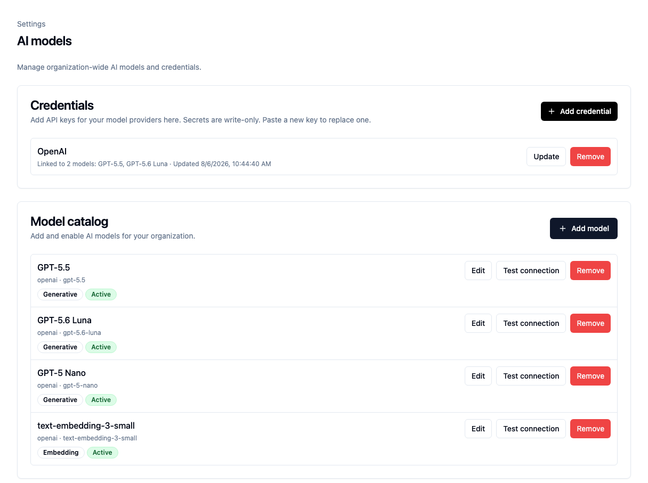Click the 'Linked to 2 models' credential details
Viewport: 648px width, 483px height.
154,164
